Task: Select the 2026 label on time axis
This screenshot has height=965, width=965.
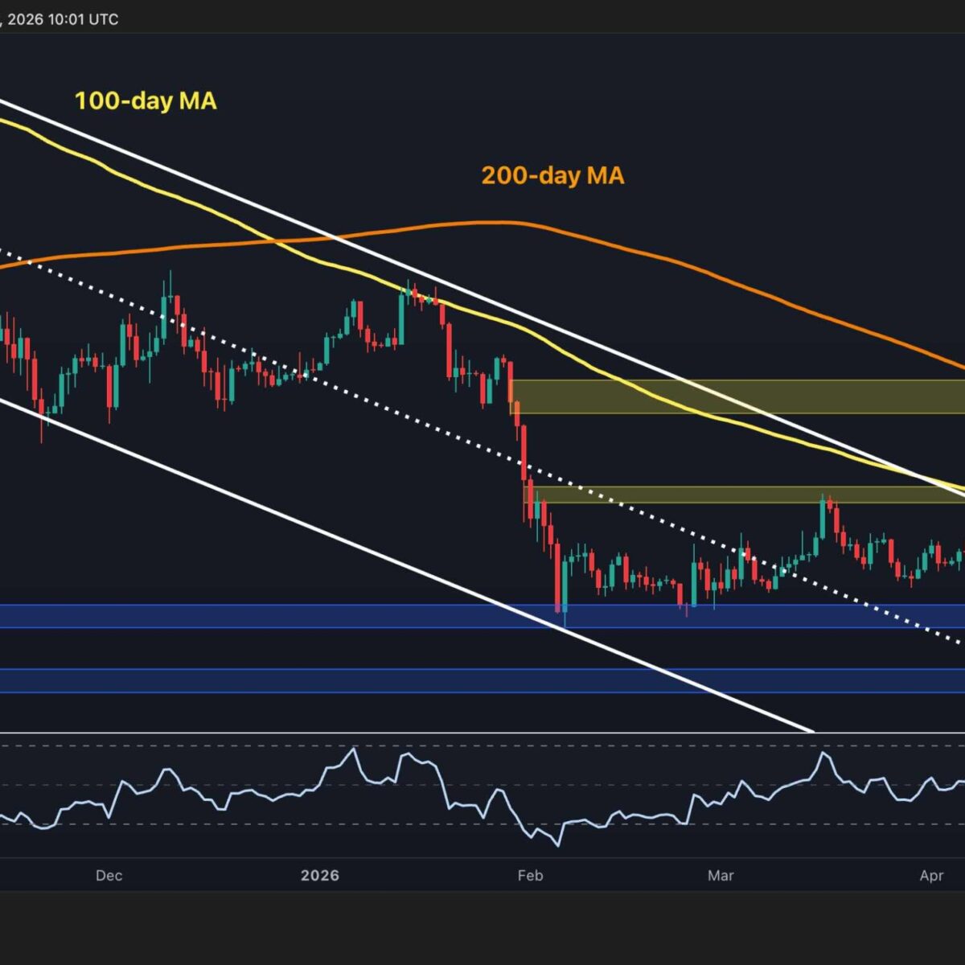Action: coord(320,875)
